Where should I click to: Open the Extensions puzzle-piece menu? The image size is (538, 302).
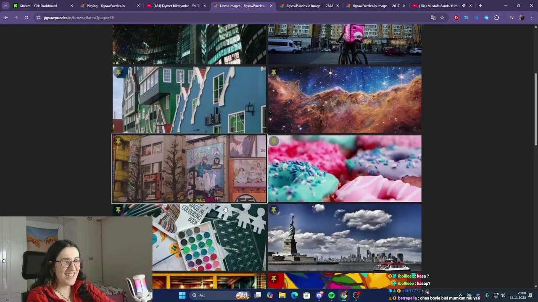[496, 18]
